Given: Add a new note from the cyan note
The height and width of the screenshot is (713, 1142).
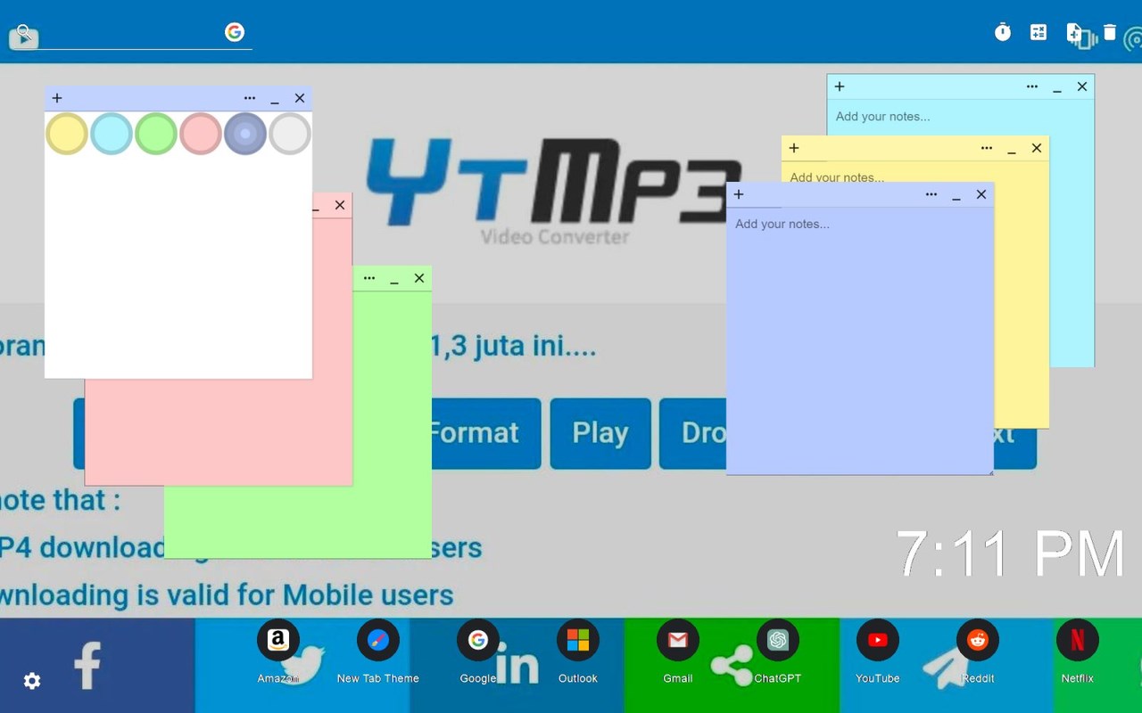Looking at the screenshot, I should [x=840, y=86].
